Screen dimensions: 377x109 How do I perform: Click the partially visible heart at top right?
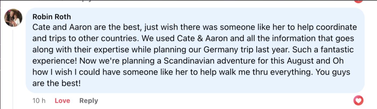coord(358,1)
